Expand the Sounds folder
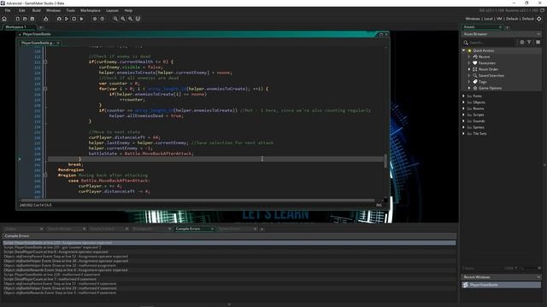 pyautogui.click(x=463, y=121)
